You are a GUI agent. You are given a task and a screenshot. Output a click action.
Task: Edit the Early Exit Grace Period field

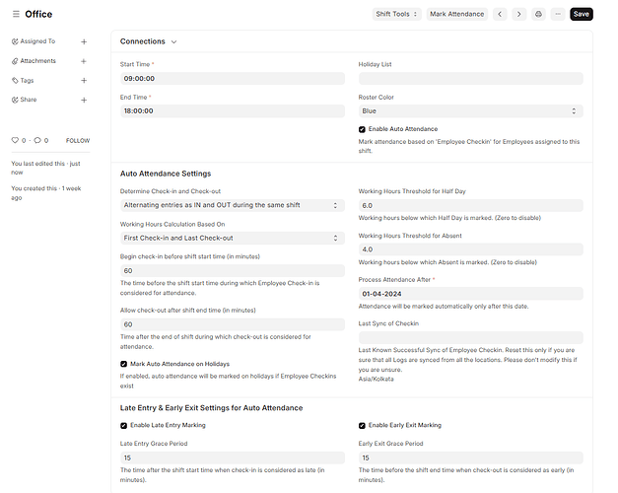coord(470,458)
